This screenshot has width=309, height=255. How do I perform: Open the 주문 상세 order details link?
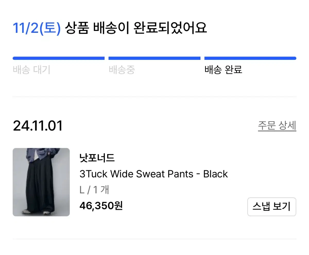point(277,126)
